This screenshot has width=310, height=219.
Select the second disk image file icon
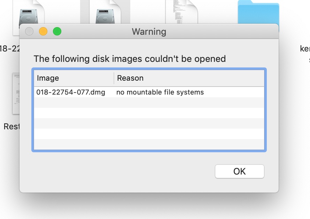click(105, 12)
